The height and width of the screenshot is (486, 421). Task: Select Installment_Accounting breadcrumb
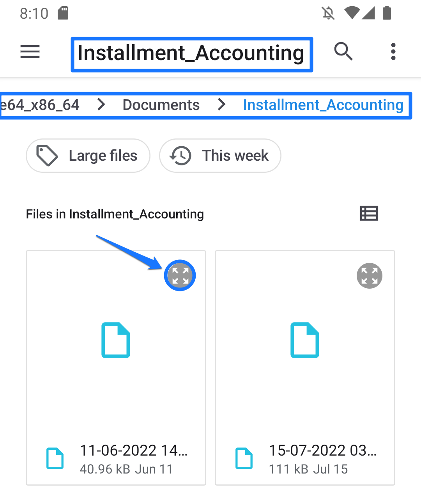coord(323,105)
